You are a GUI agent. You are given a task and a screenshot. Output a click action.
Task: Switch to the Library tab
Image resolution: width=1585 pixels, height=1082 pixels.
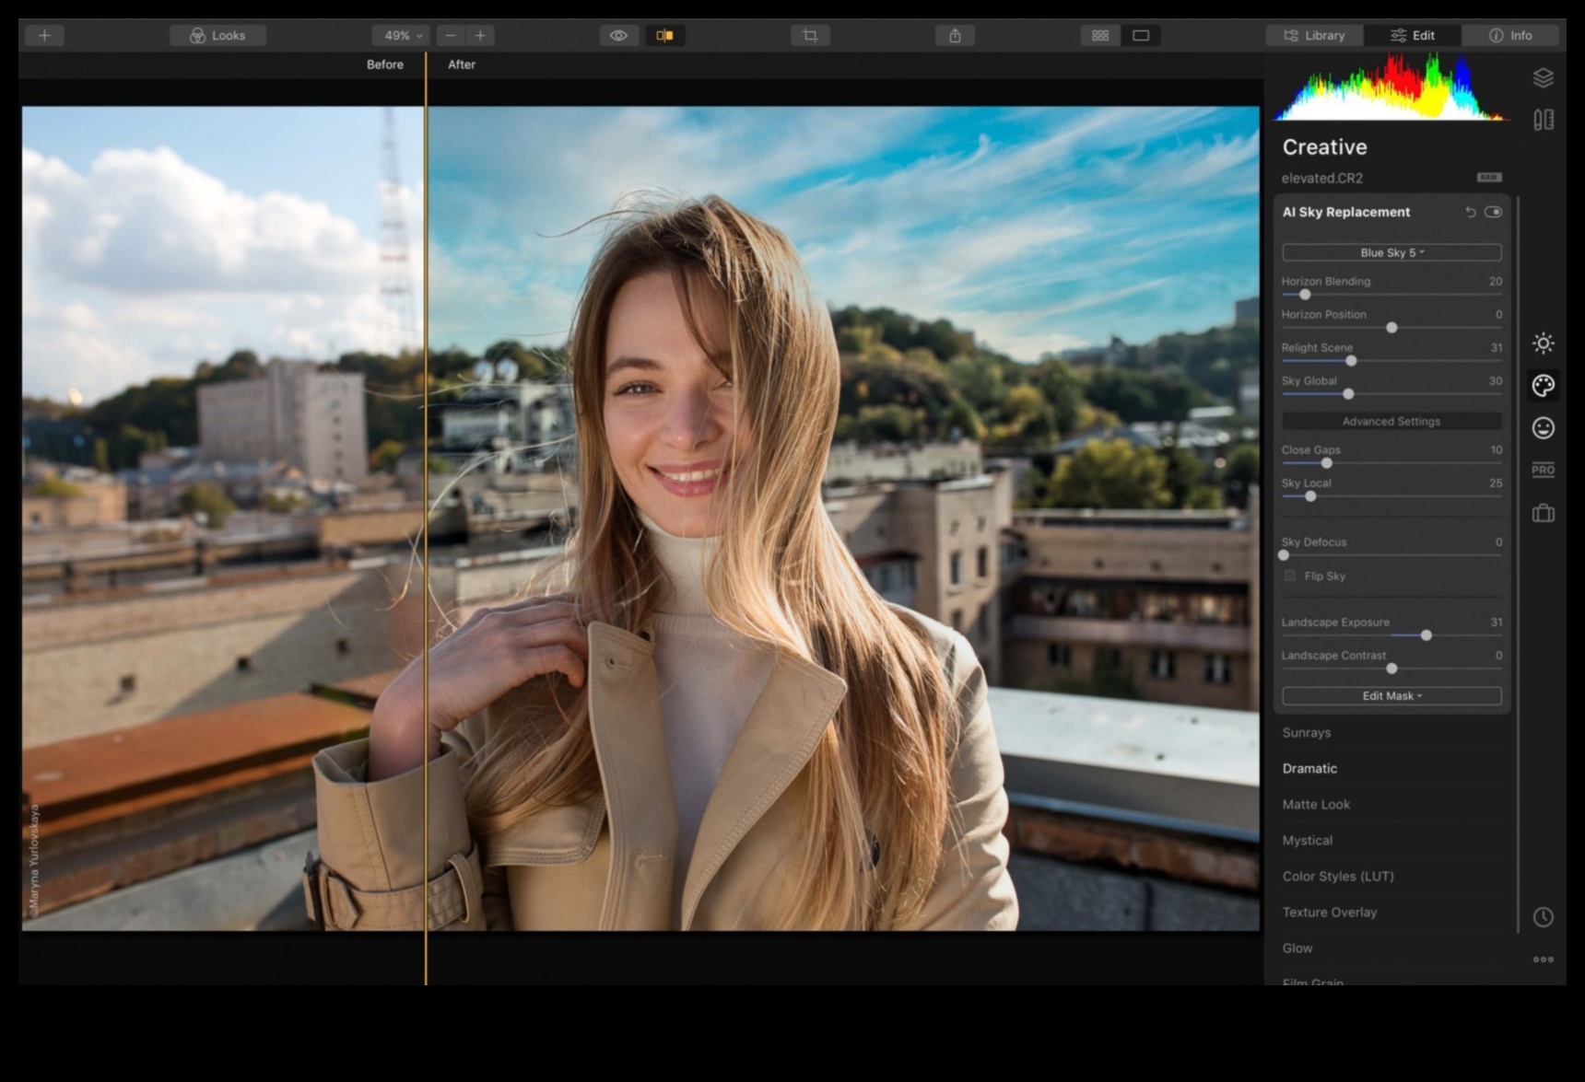click(x=1314, y=36)
